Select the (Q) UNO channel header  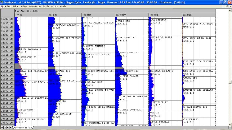click(x=199, y=15)
